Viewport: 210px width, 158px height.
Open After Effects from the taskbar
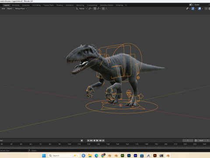135,155
